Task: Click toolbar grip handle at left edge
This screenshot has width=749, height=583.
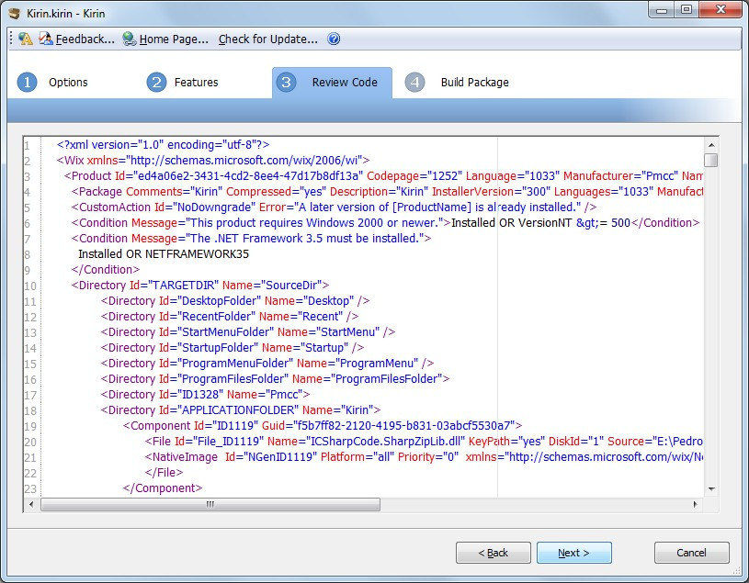Action: [11, 39]
